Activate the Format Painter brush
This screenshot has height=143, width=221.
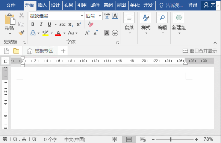pos(21,33)
